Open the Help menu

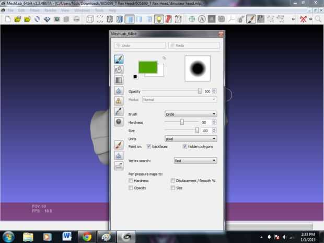[x=112, y=10]
